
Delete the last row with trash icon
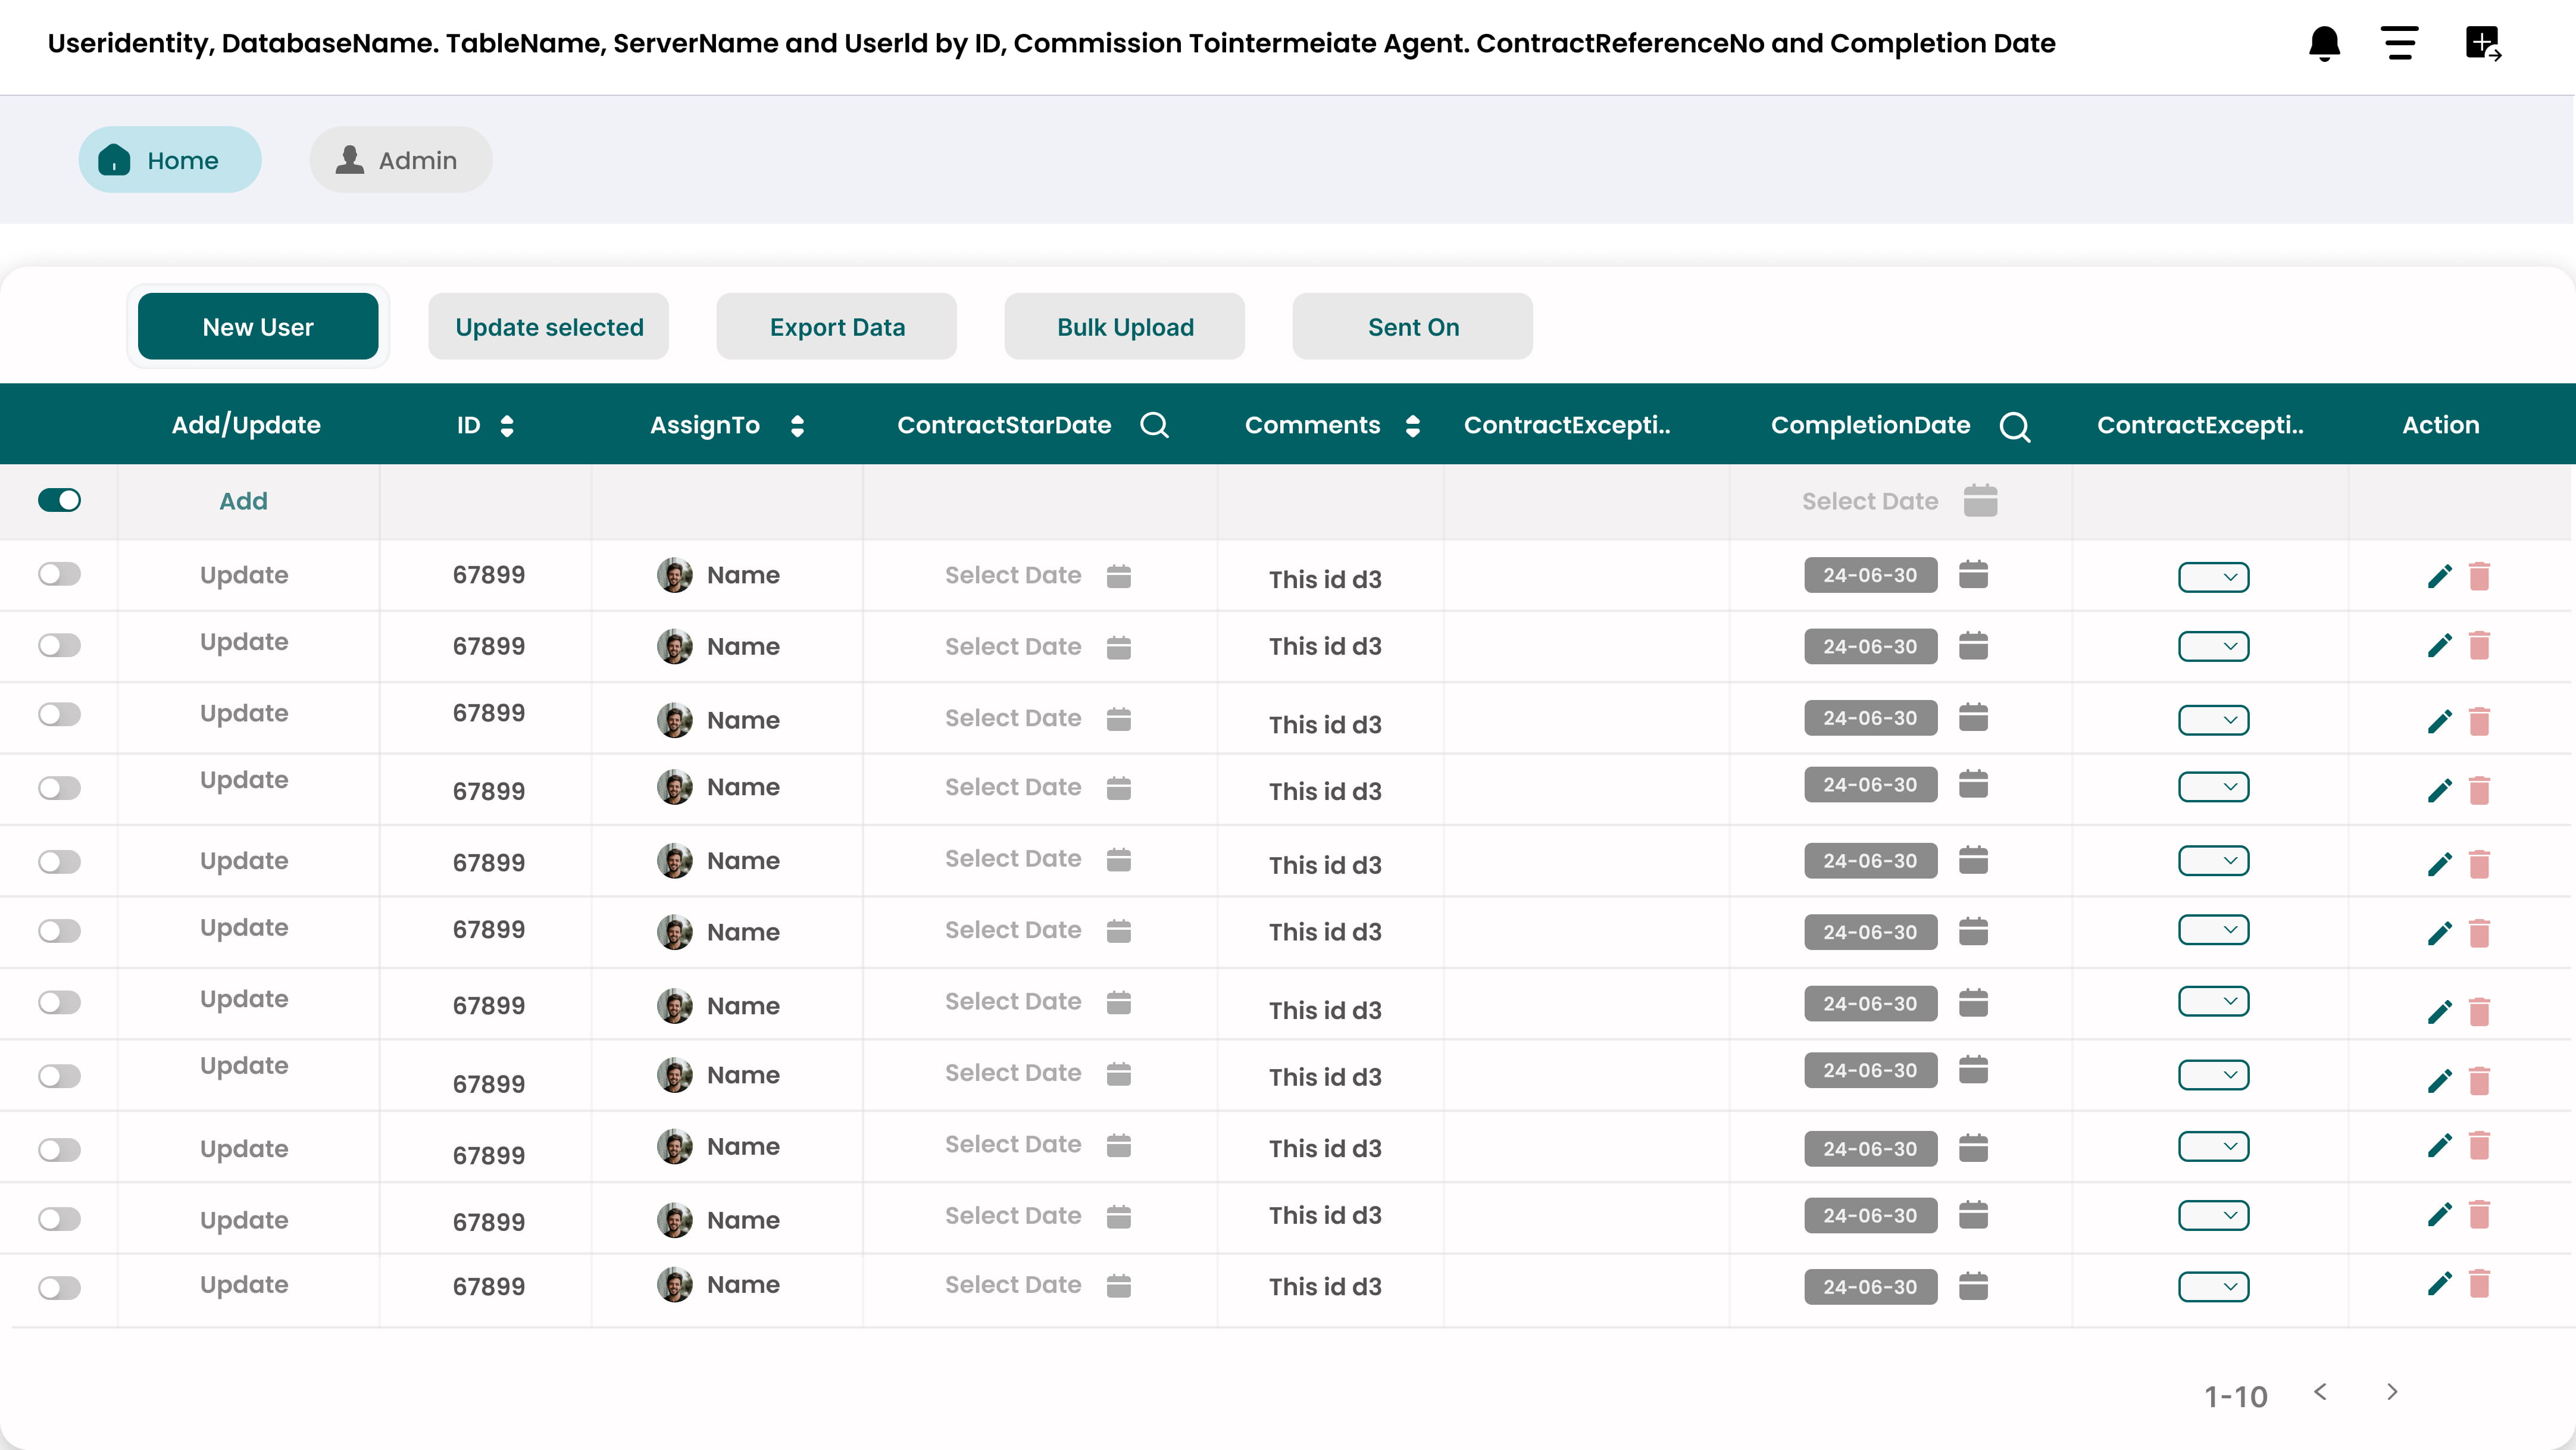[x=2479, y=1284]
